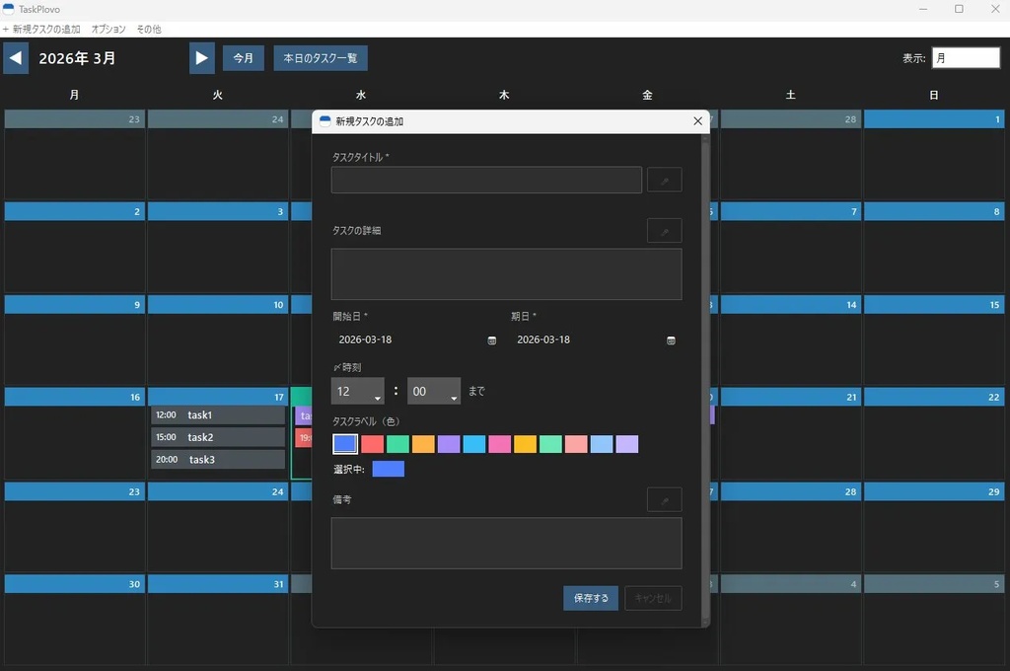Select the March 21 day cell
1010x671 pixels.
coord(791,433)
